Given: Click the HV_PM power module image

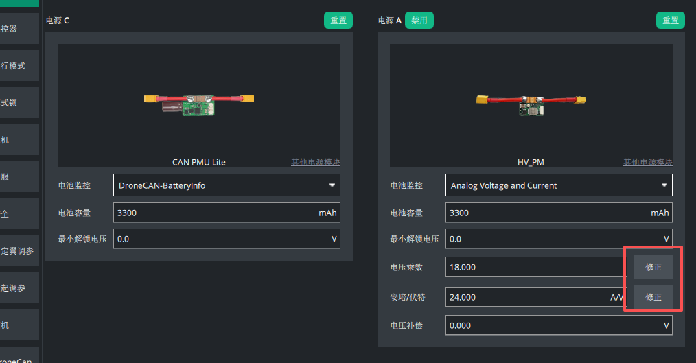Looking at the screenshot, I should (531, 105).
